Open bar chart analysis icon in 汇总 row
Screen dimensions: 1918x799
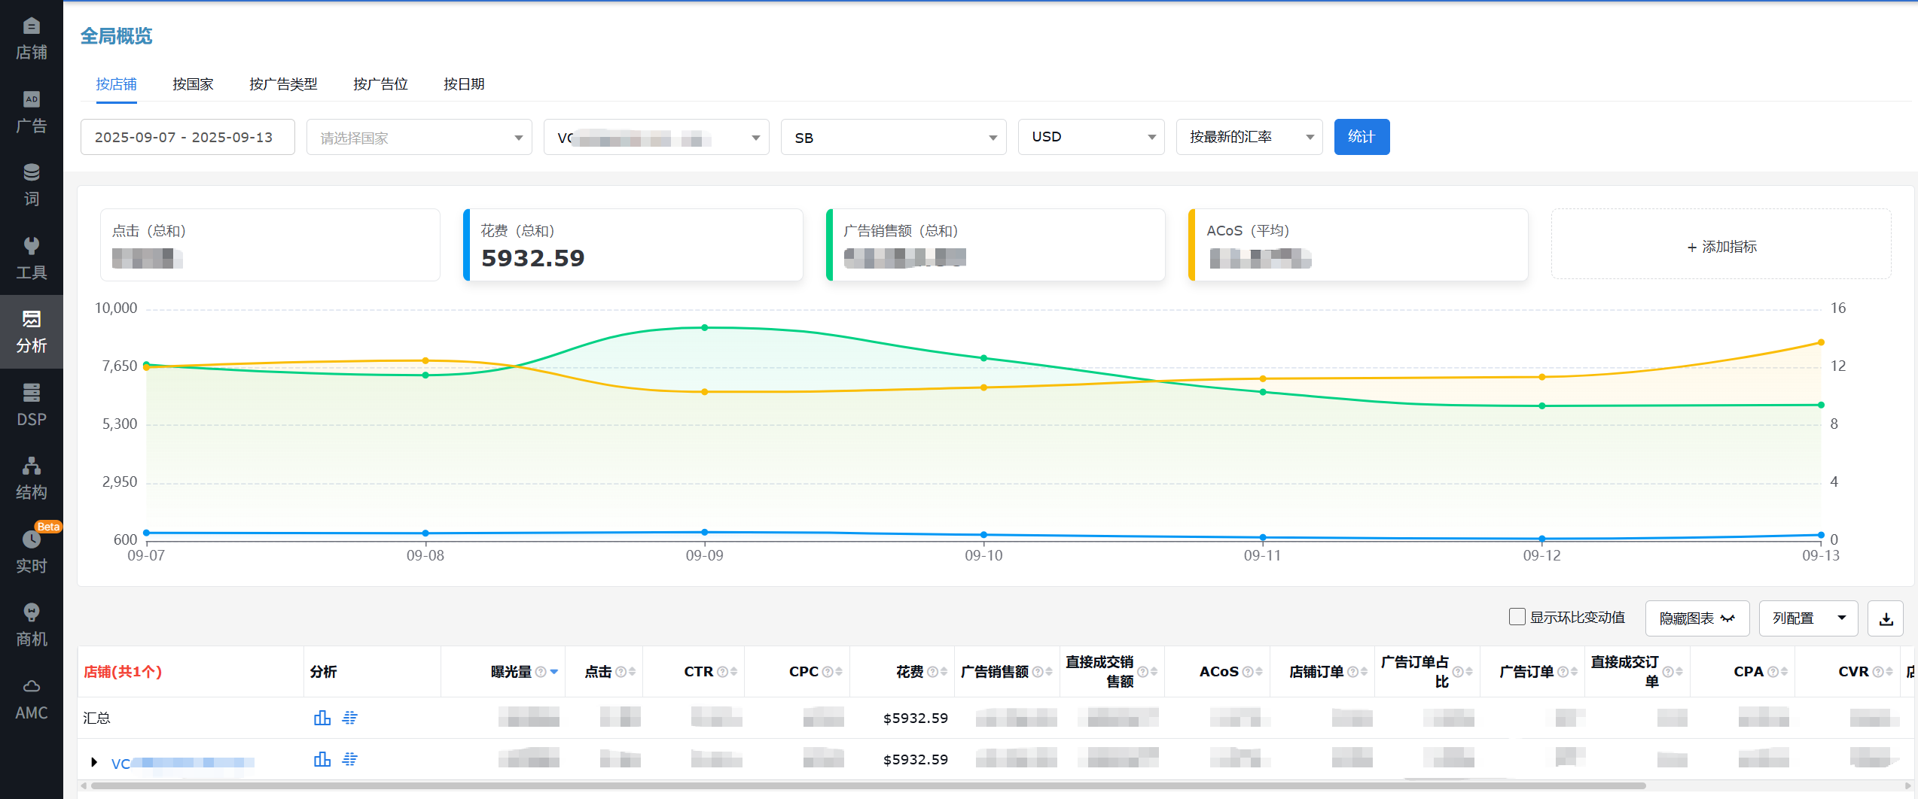(x=322, y=718)
